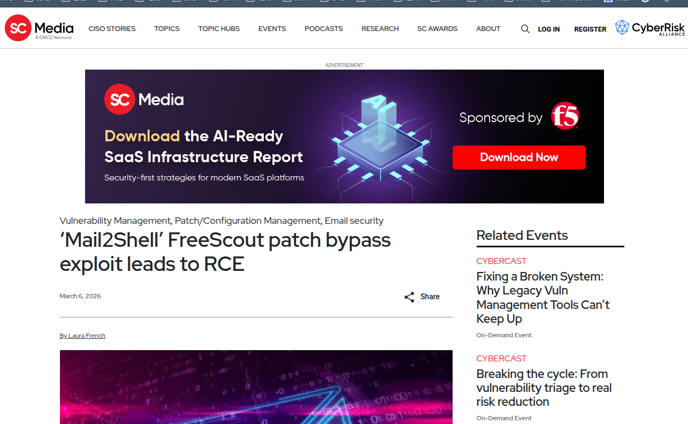Open the search magnifier icon
The width and height of the screenshot is (688, 424).
pyautogui.click(x=525, y=29)
